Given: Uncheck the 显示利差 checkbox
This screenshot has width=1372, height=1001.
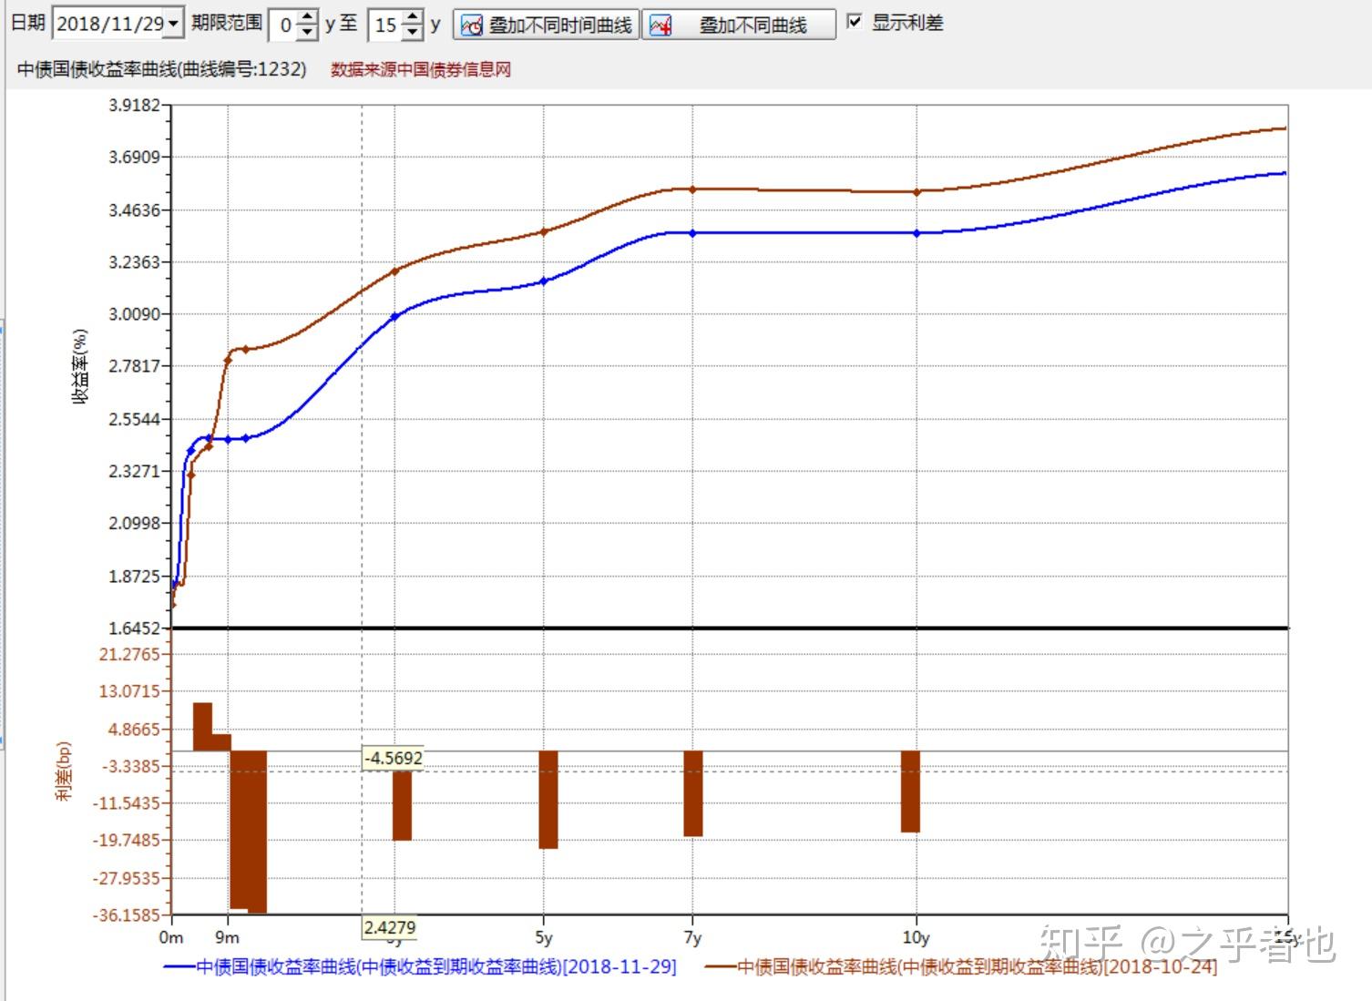Looking at the screenshot, I should pos(855,21).
